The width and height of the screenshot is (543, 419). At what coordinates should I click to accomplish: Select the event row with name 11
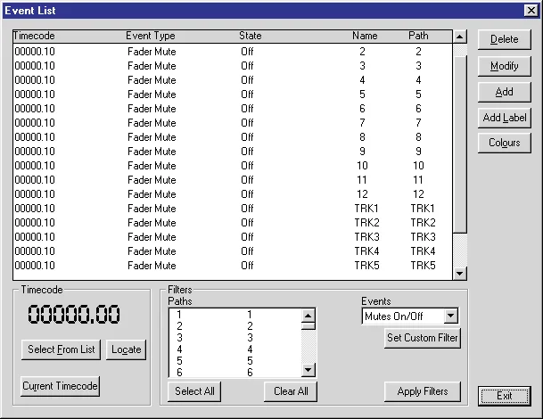click(x=233, y=180)
